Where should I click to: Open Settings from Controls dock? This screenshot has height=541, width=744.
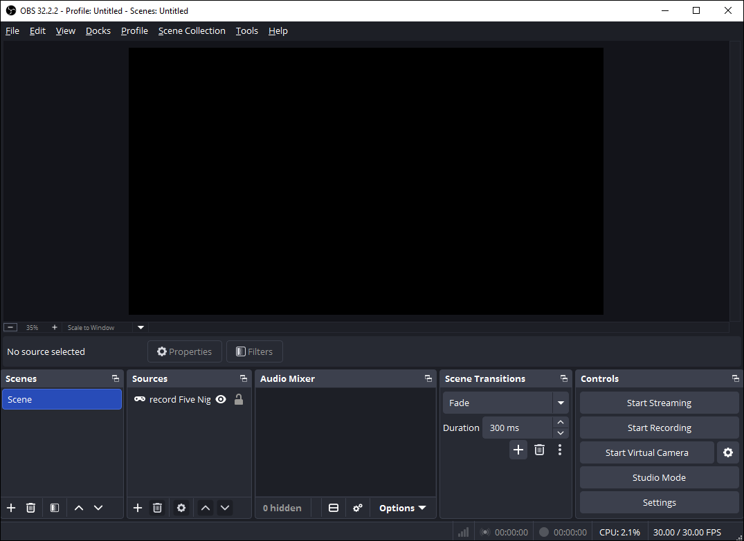[659, 502]
